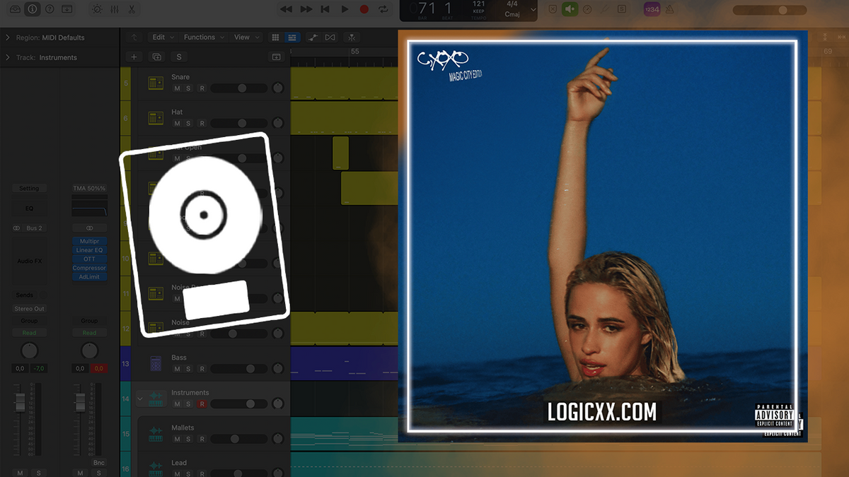Viewport: 849px width, 477px height.
Task: Disable record on the Instruments track
Action: (202, 404)
